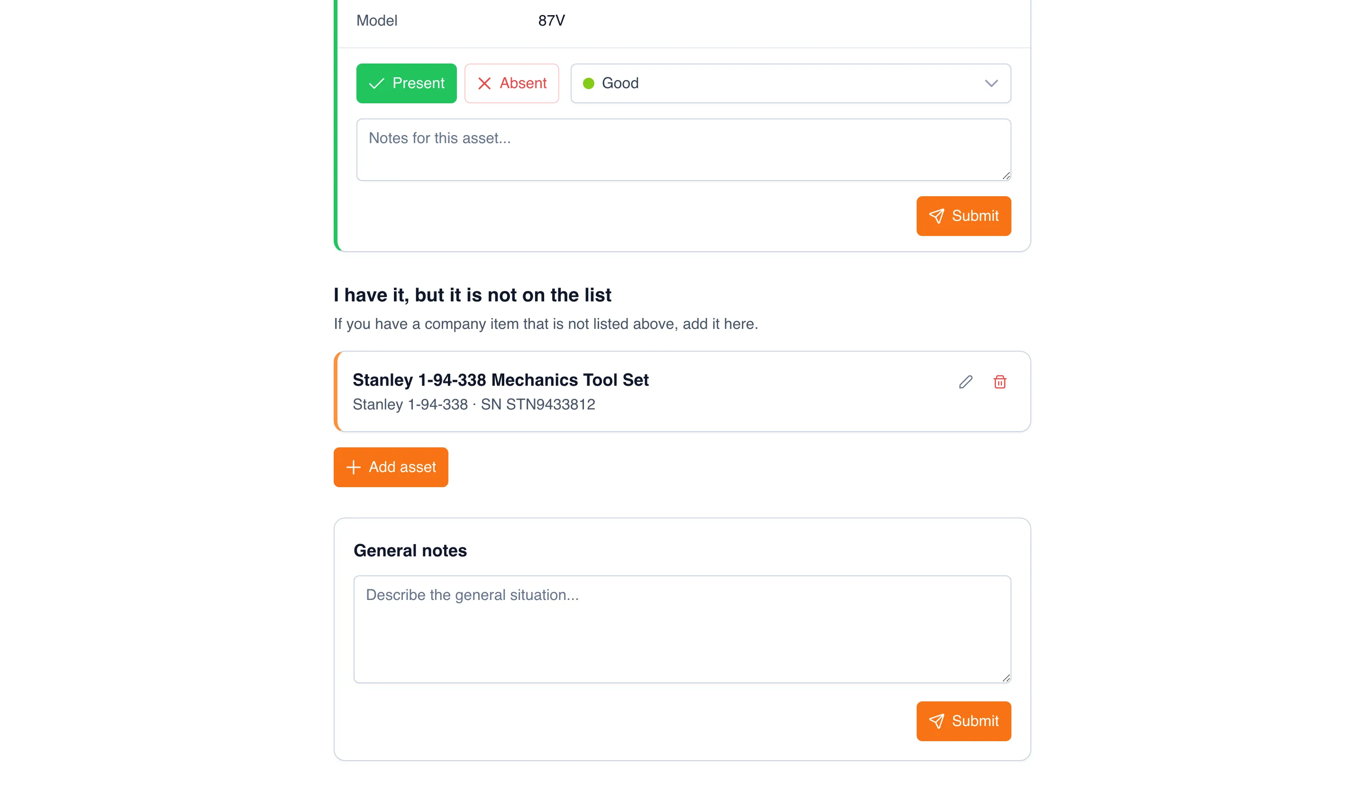Click the plus icon on Add asset
This screenshot has width=1365, height=799.
click(x=353, y=467)
